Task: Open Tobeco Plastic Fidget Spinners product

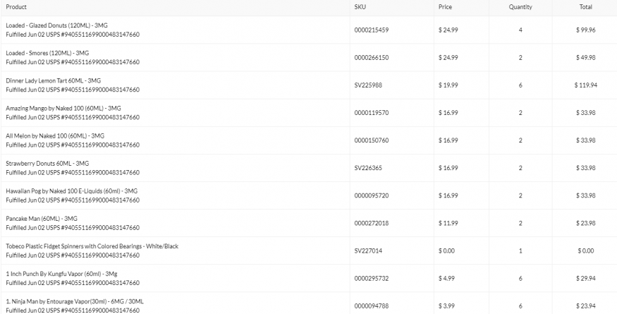Action: pos(92,246)
